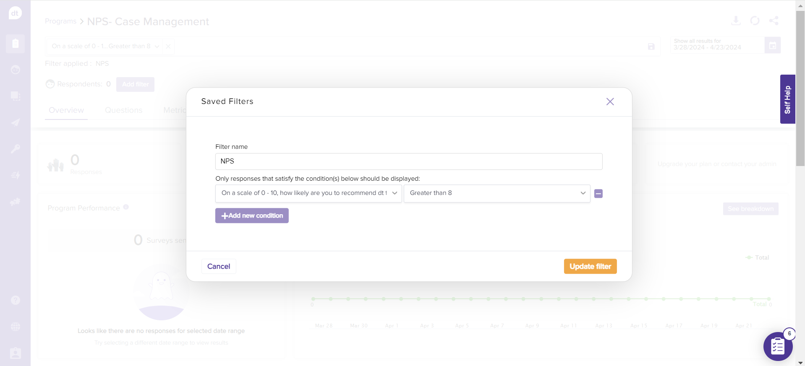805x366 pixels.
Task: Click the download icon in top header
Action: point(736,21)
